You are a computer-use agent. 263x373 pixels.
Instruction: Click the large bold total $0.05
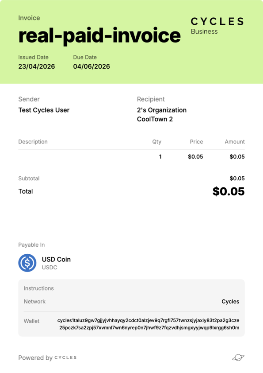(x=229, y=191)
